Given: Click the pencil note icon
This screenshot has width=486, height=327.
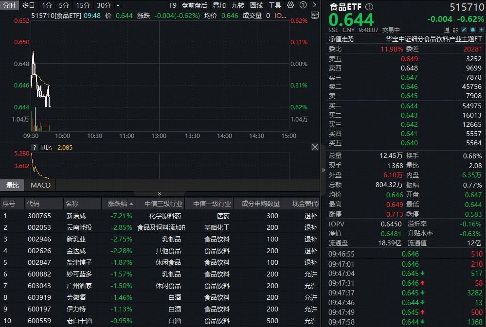Looking at the screenshot, I should click(x=464, y=30).
